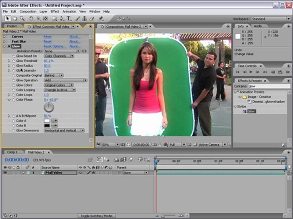Select the Rectangular Mask tool
The image size is (293, 219).
coord(54,19)
